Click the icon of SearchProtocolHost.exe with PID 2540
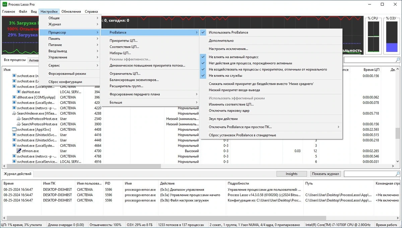 point(19,119)
